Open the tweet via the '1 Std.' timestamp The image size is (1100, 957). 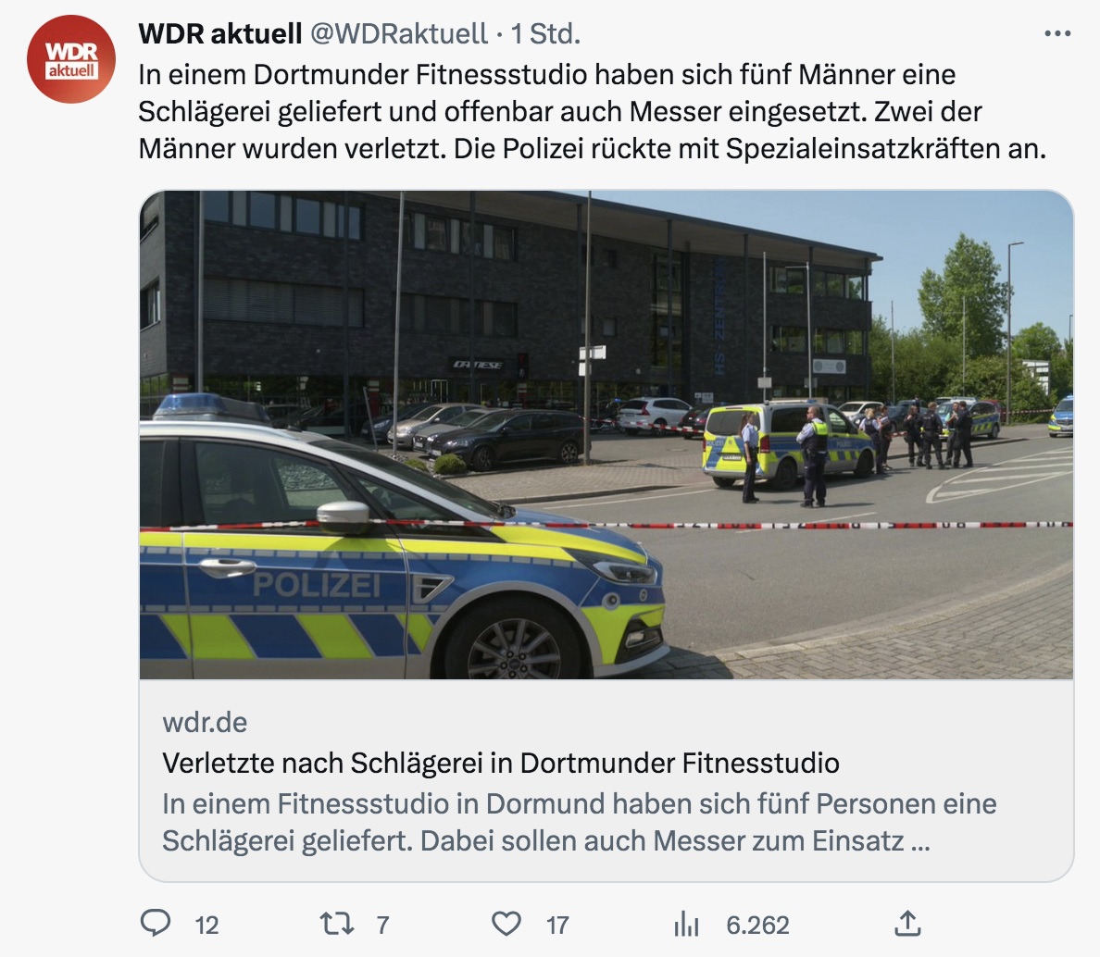coord(545,33)
